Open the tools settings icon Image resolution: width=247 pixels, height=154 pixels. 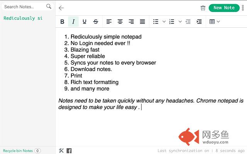click(61, 151)
